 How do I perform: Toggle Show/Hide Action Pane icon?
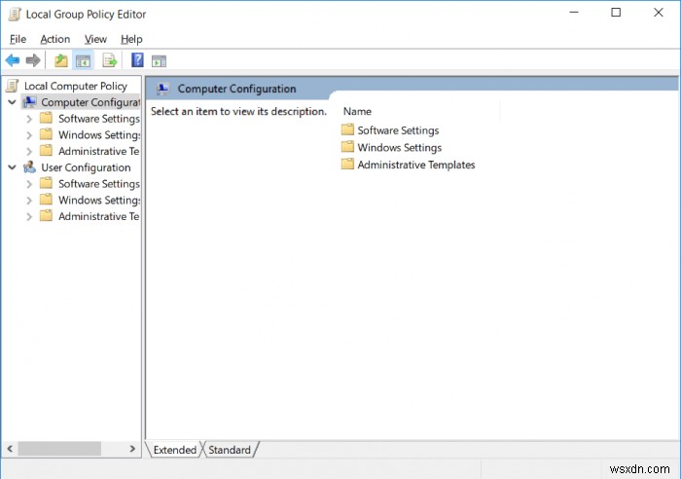point(159,61)
